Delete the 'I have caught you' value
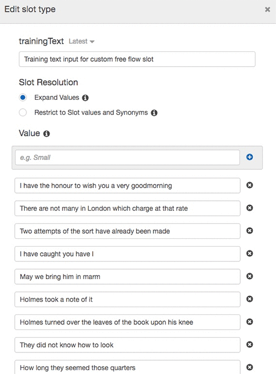This screenshot has width=276, height=374. tap(250, 253)
